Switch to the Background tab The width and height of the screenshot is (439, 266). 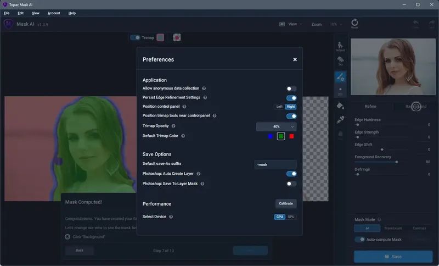[x=416, y=106]
